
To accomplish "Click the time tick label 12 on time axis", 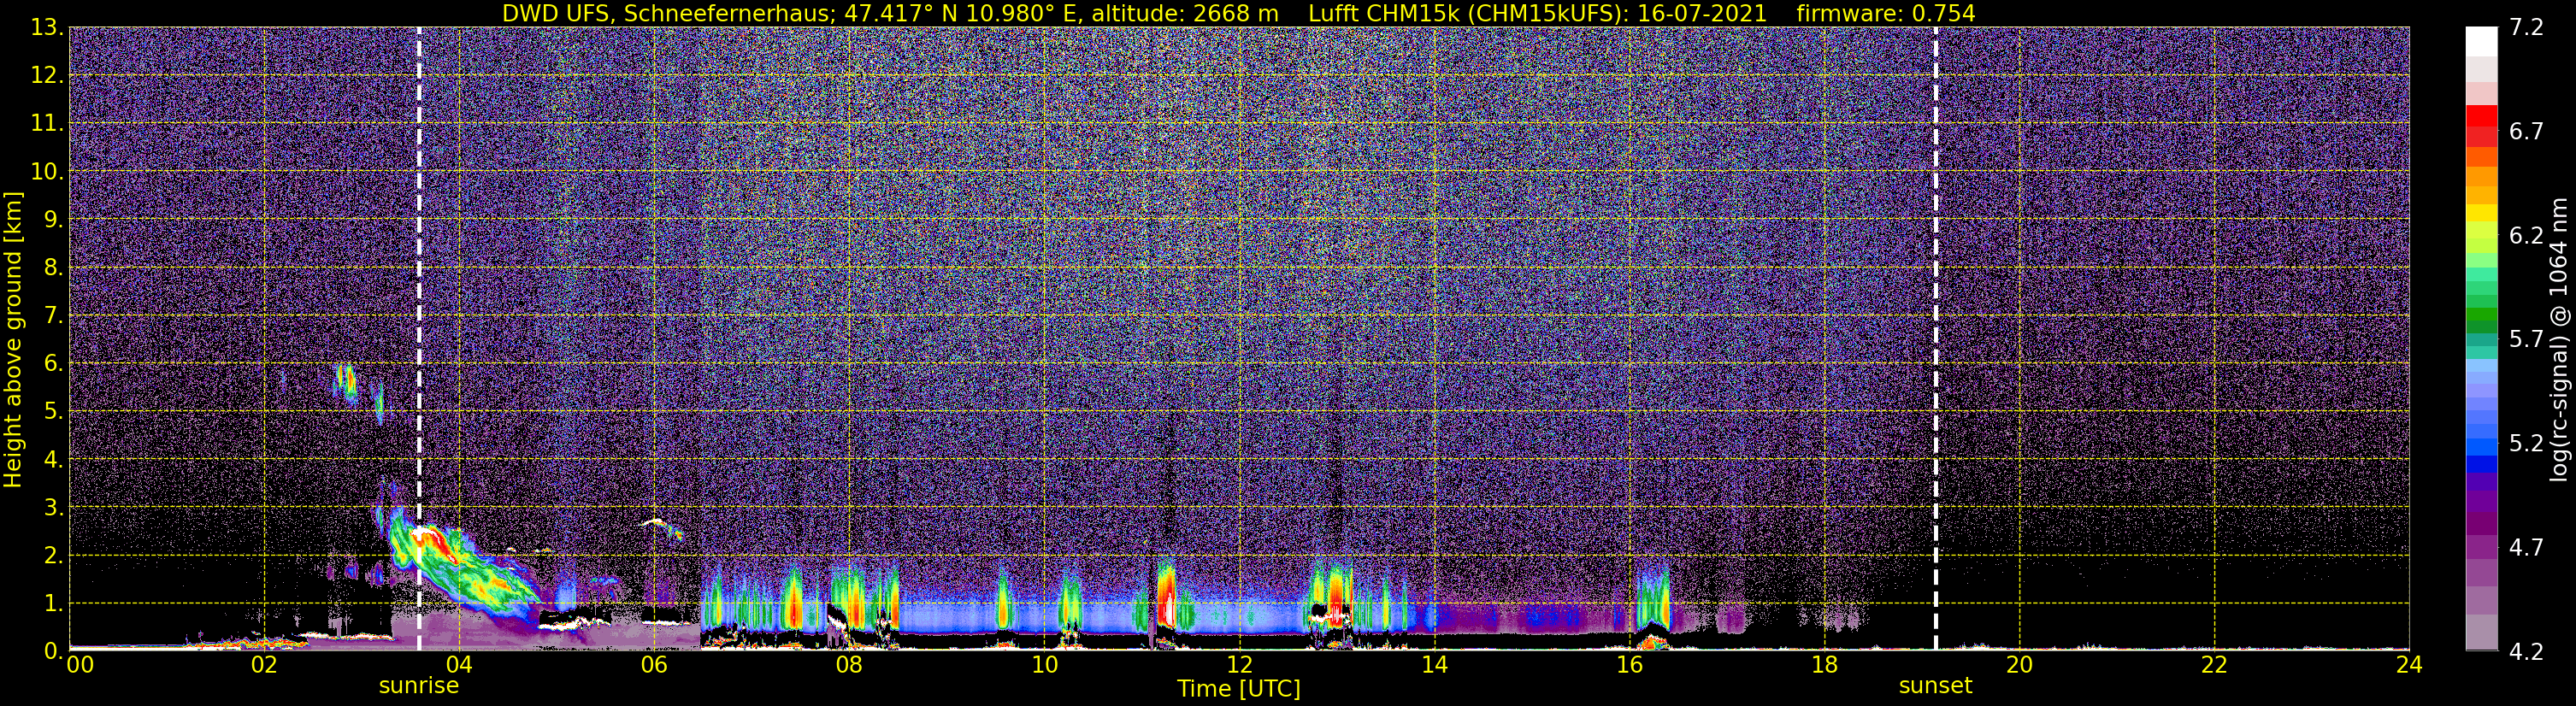I will tap(1239, 666).
